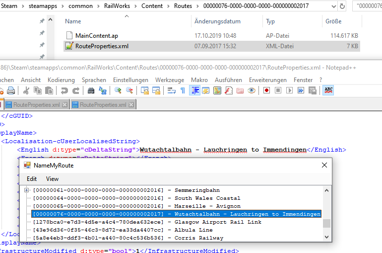Open the Ausführen menu

click(228, 80)
